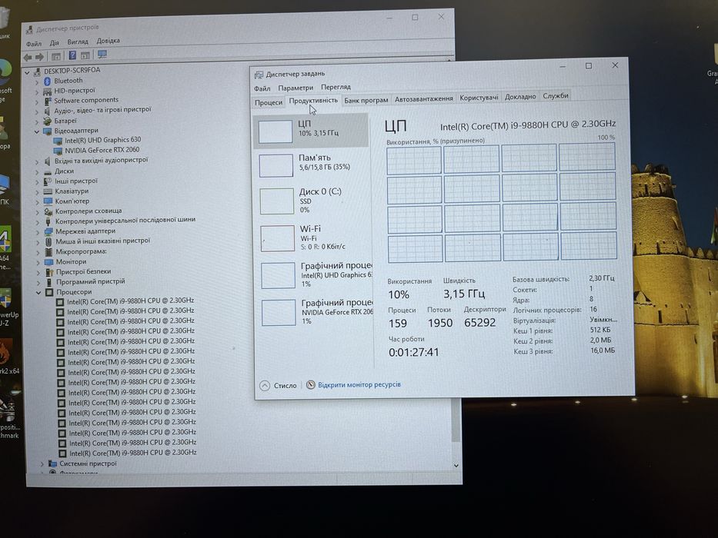Select the NVIDIA GeForce RTX GPU item

(316, 312)
